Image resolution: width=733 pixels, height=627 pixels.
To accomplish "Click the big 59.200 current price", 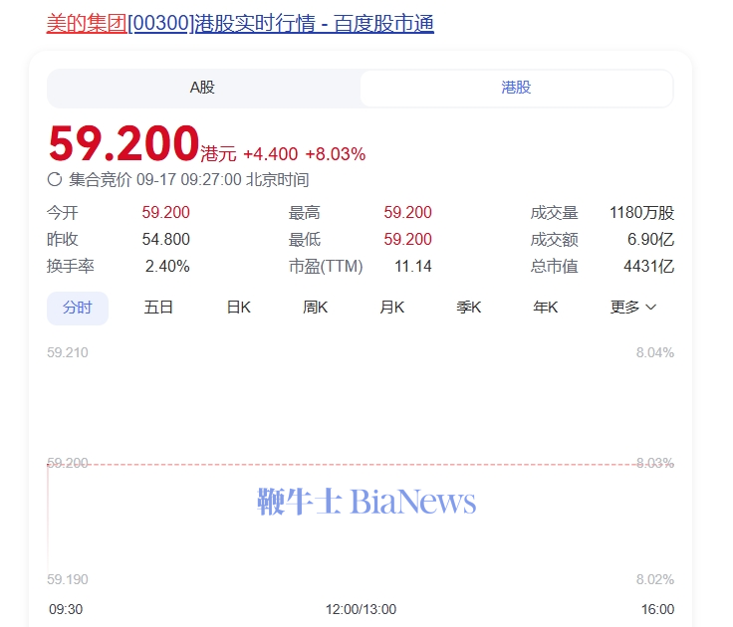I will coord(123,143).
